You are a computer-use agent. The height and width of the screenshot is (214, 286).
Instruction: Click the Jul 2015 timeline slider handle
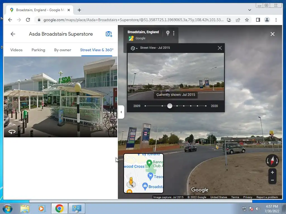[x=170, y=106]
